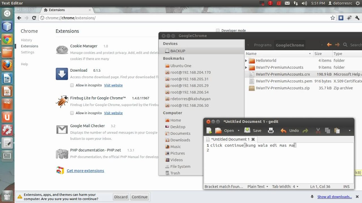The image size is (362, 203).
Task: Cut selection with the scissors icon in gedit
Action: (x=318, y=131)
